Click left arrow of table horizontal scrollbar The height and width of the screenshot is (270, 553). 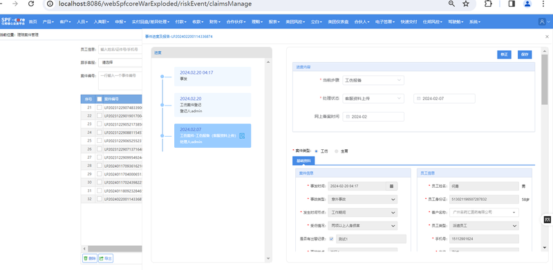(84, 249)
